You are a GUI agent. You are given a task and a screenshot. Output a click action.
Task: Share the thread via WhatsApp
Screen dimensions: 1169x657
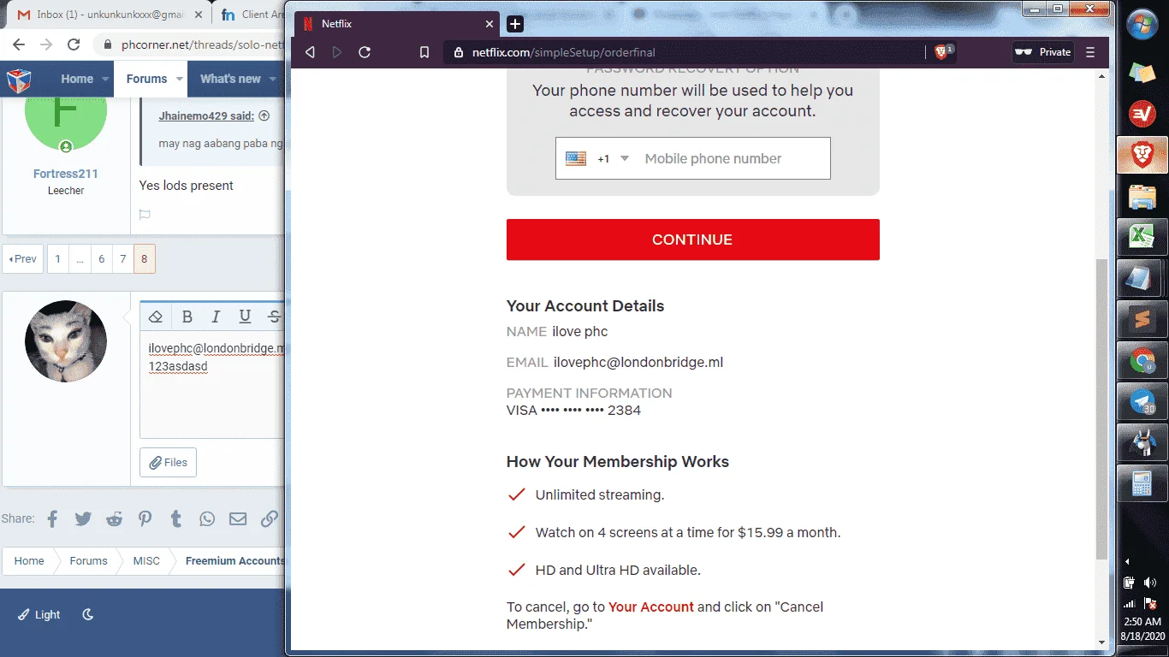[x=207, y=518]
